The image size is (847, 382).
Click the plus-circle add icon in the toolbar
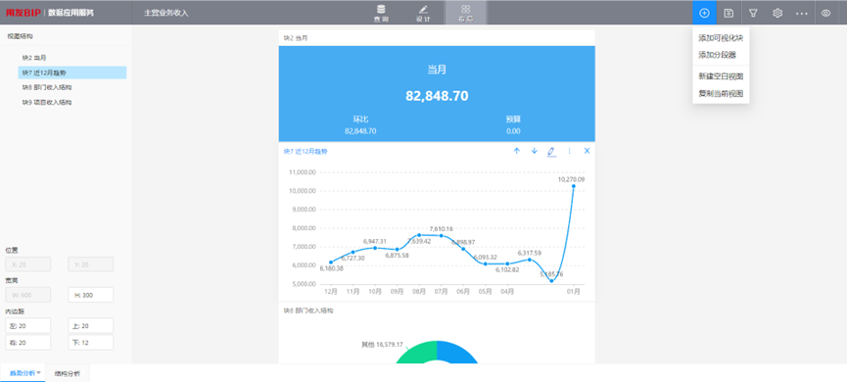(704, 13)
